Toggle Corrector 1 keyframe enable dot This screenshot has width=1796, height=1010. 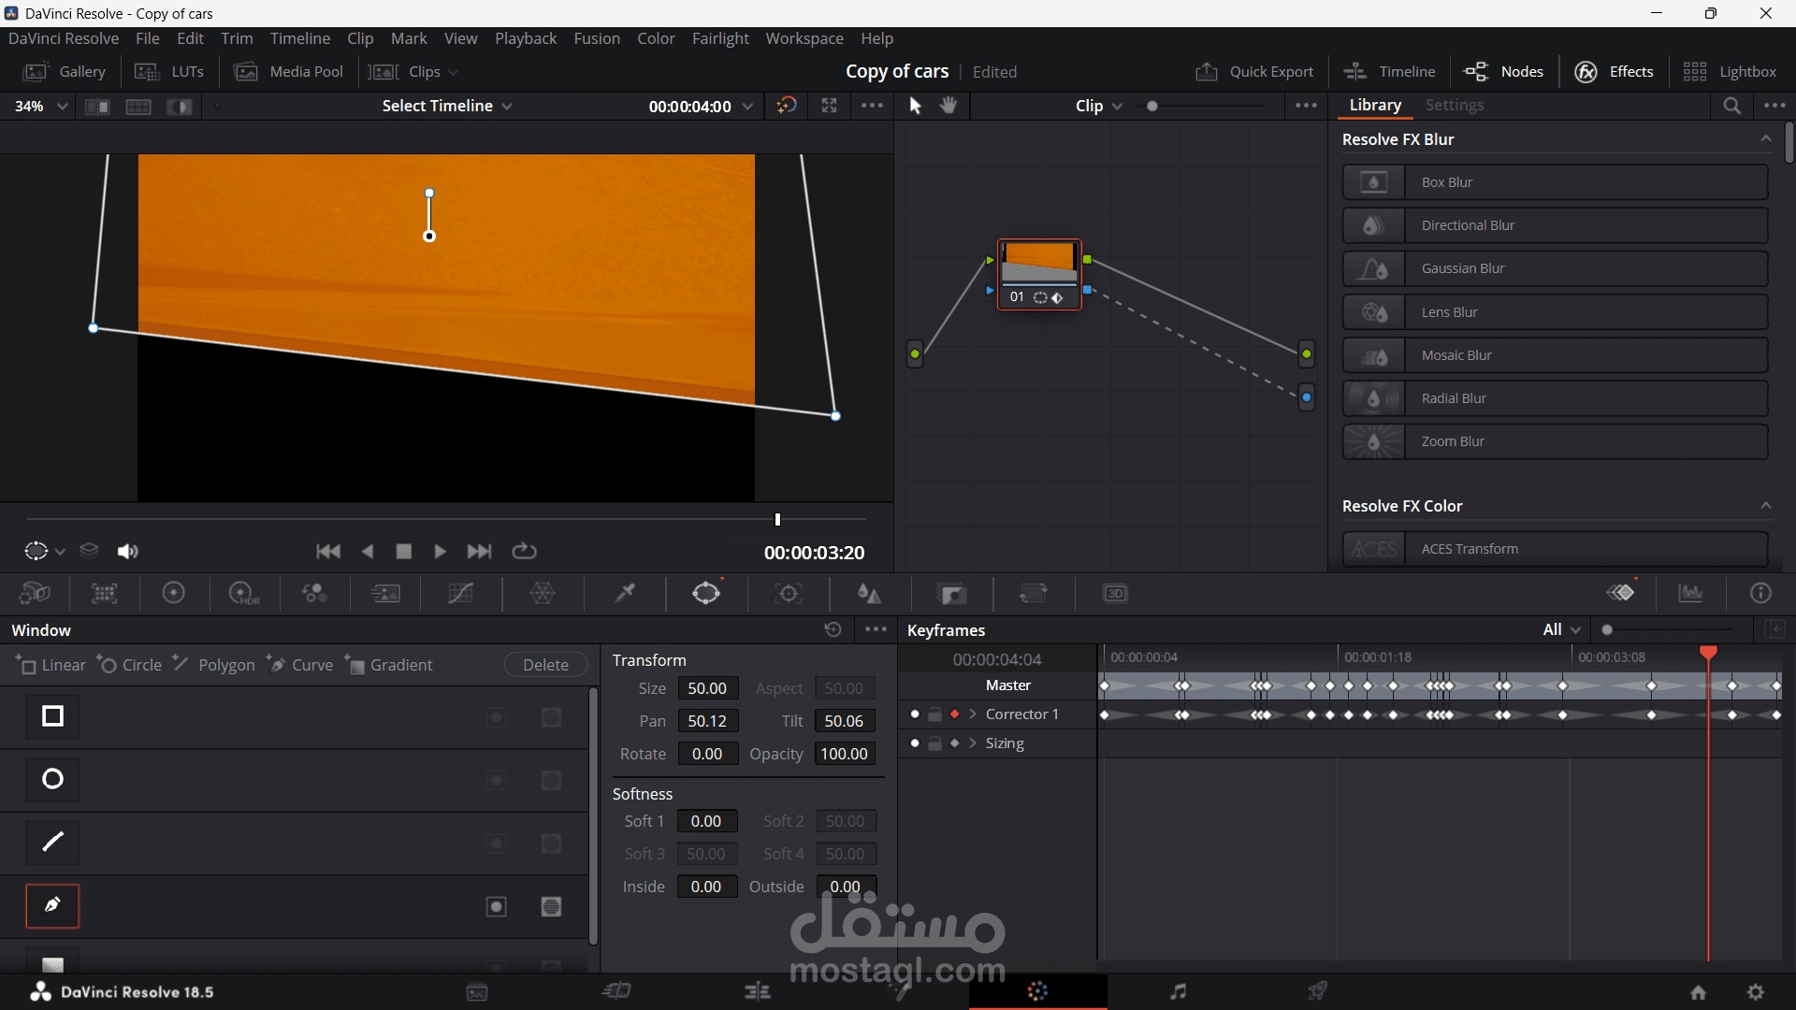915,714
